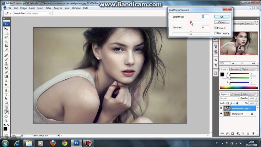Expand the layer Opacity dropdown arrow

(x=257, y=98)
